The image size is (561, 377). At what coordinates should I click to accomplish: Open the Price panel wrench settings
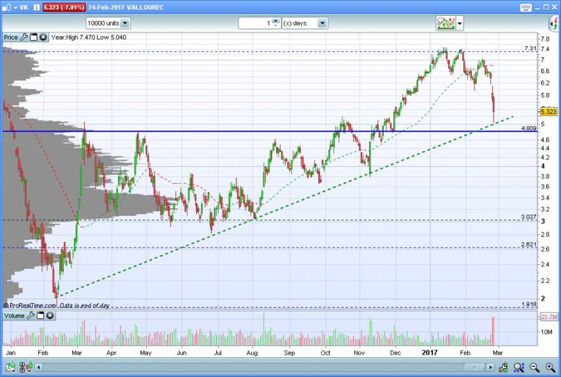point(24,37)
